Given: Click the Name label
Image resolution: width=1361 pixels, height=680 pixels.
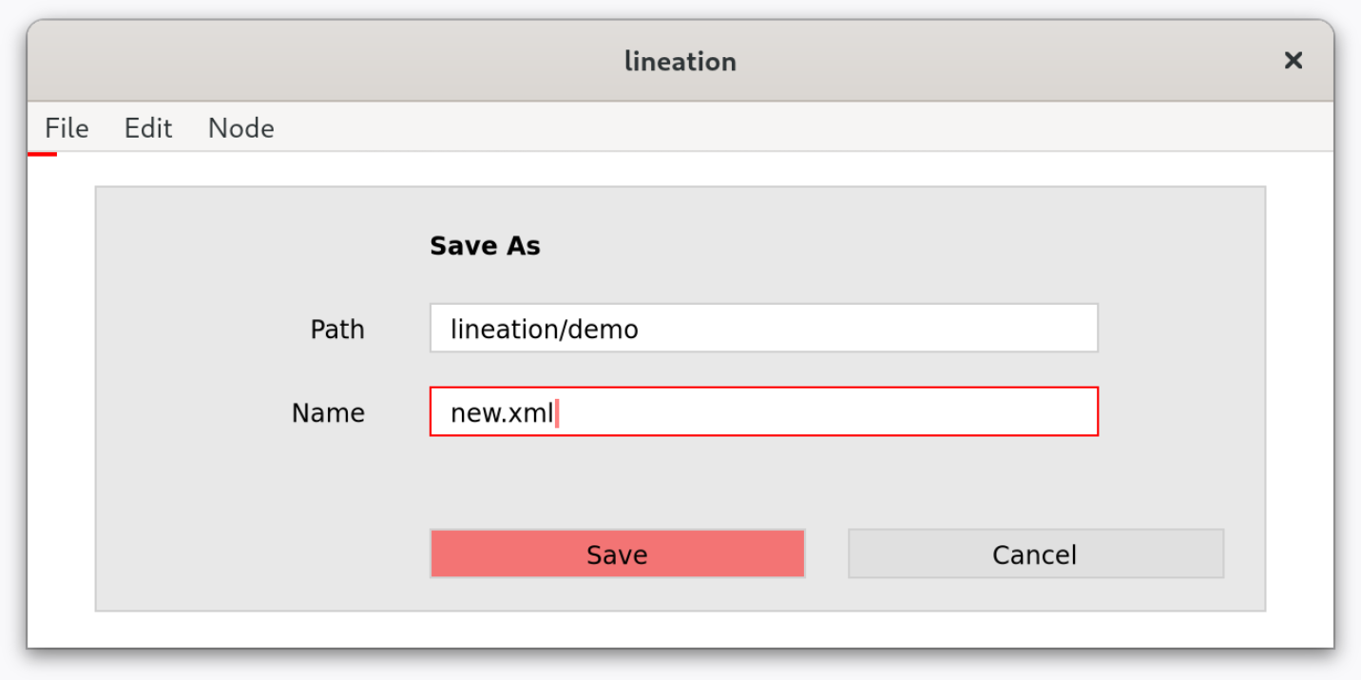Looking at the screenshot, I should coord(328,413).
